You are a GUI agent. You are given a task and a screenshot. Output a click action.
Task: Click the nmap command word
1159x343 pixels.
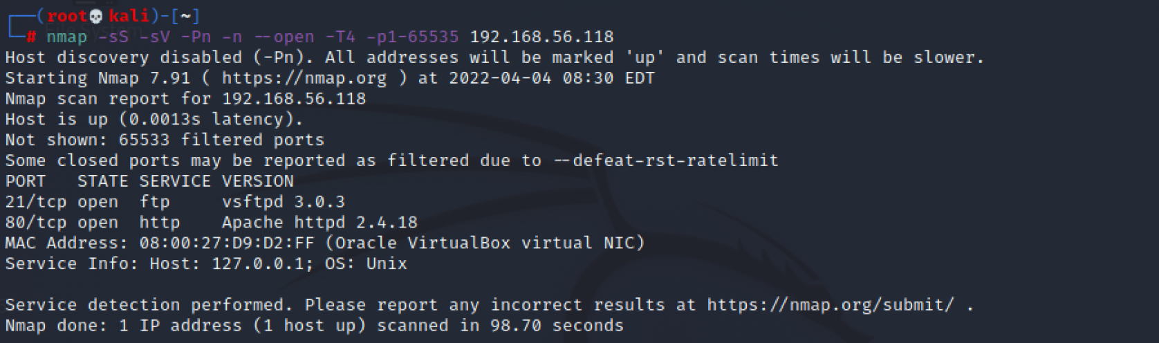pos(67,37)
